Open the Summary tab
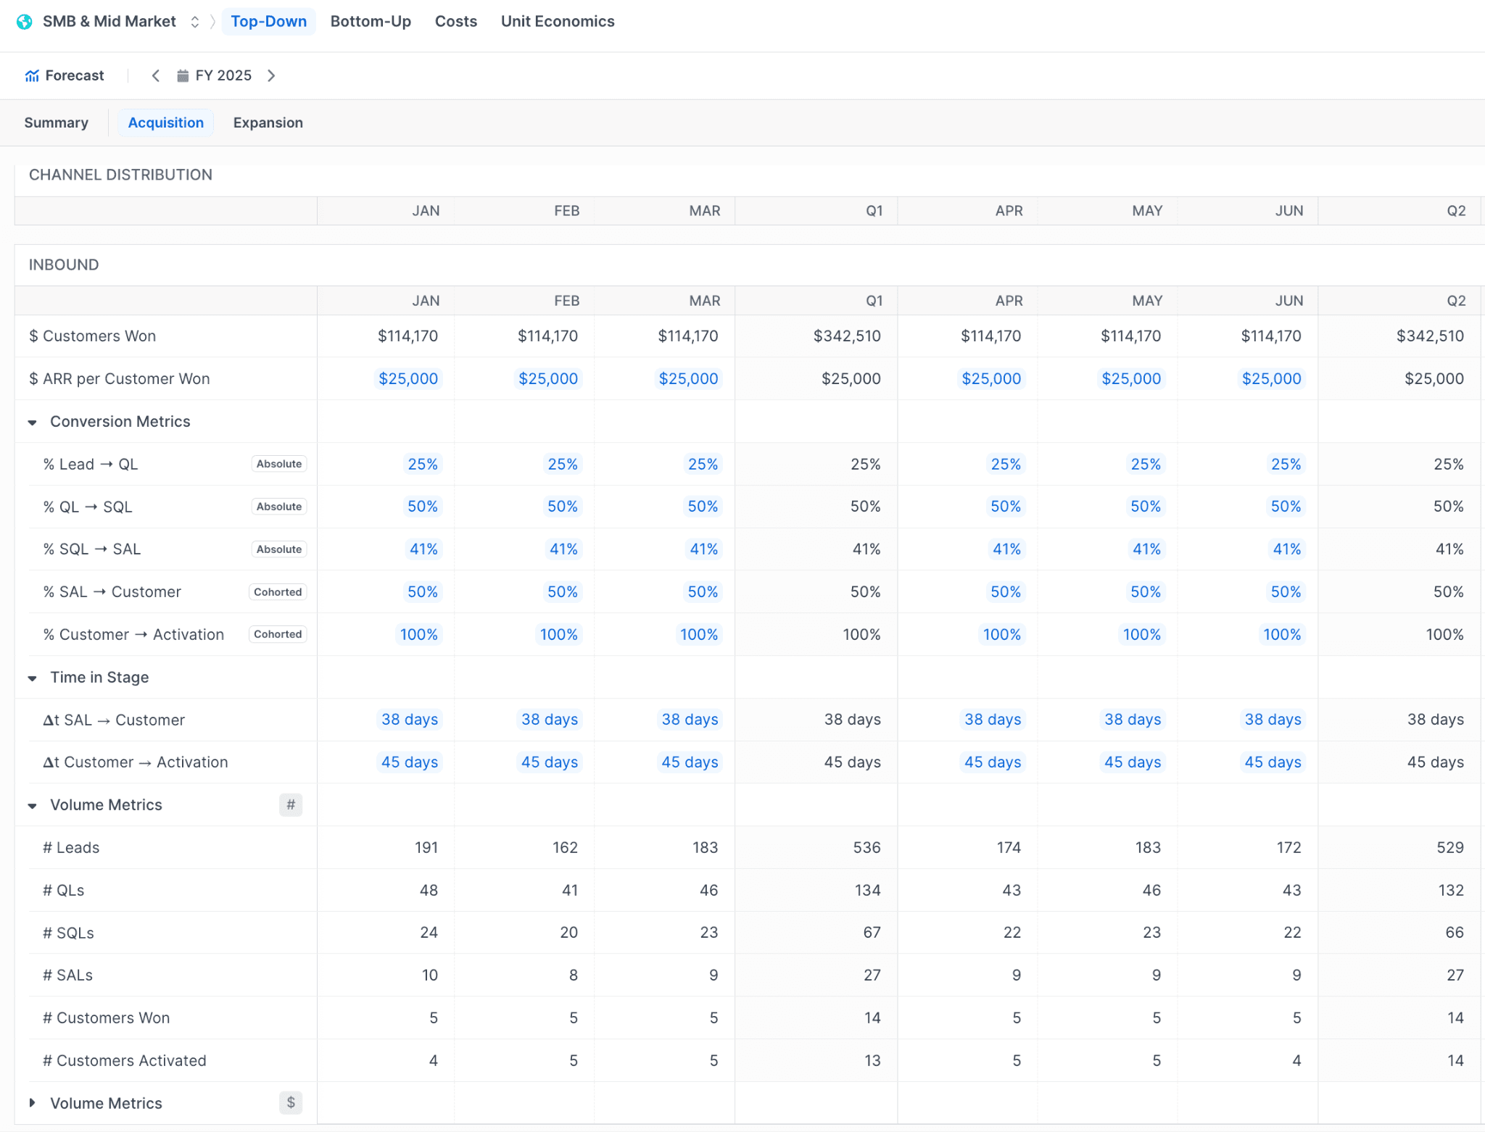 [x=56, y=122]
